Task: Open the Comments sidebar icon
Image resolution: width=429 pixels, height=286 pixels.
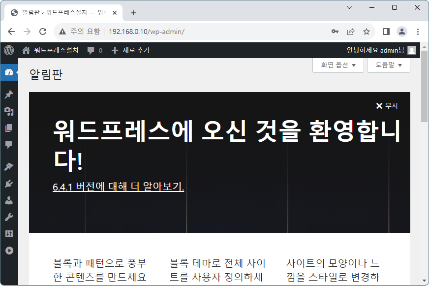Action: [x=9, y=144]
